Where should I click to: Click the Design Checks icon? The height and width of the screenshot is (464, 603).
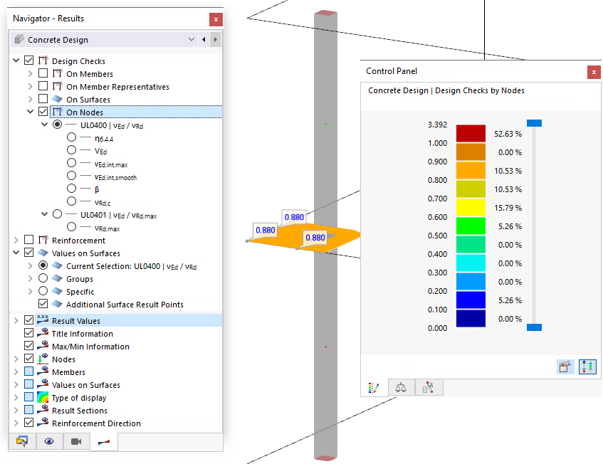43,60
